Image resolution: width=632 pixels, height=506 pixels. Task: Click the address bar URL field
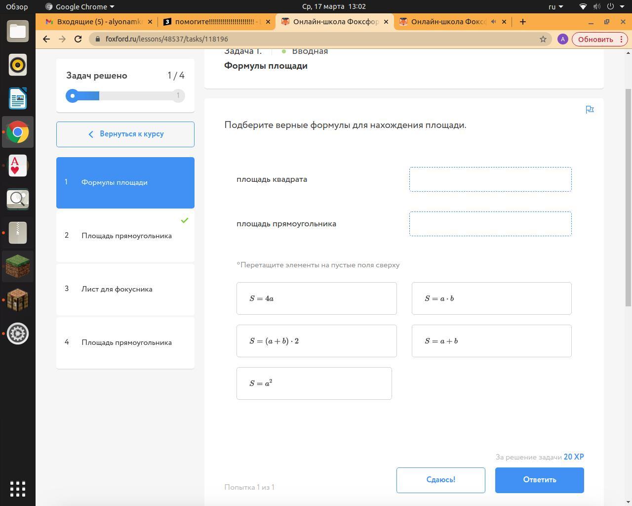tap(316, 39)
